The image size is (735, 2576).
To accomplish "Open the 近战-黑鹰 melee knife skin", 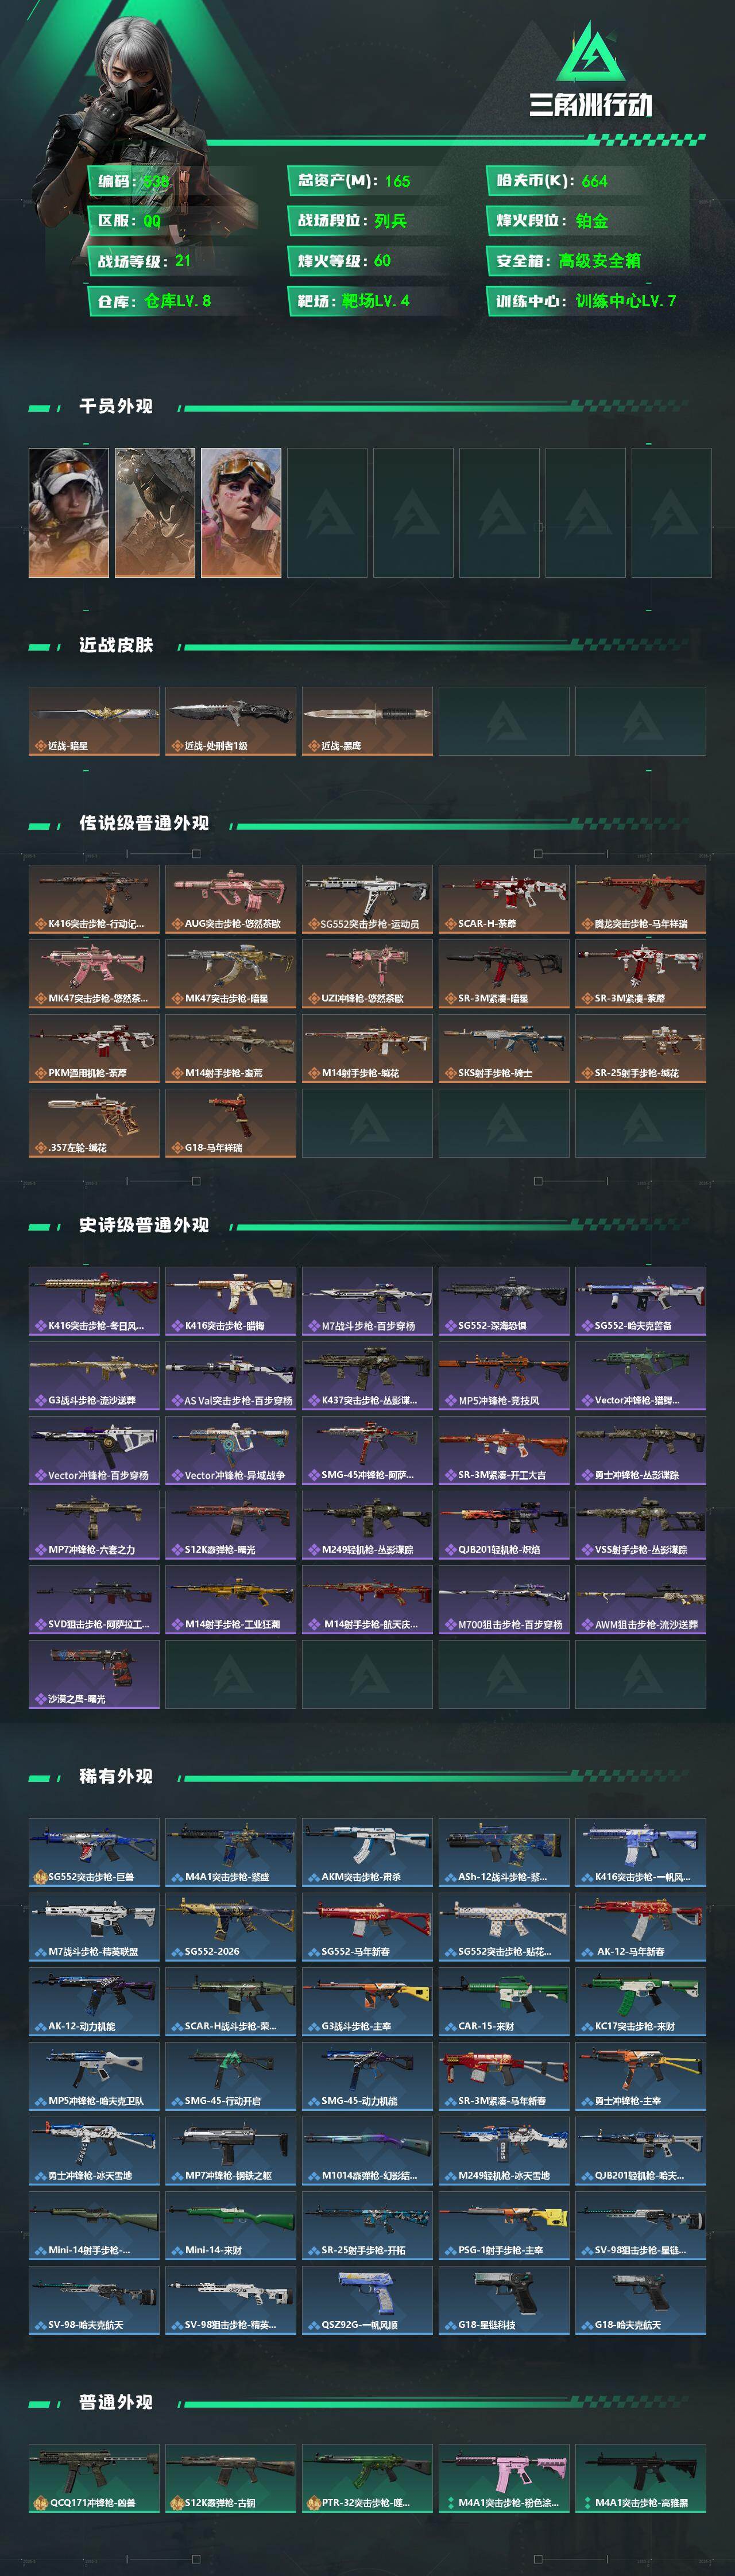I will pos(367,721).
